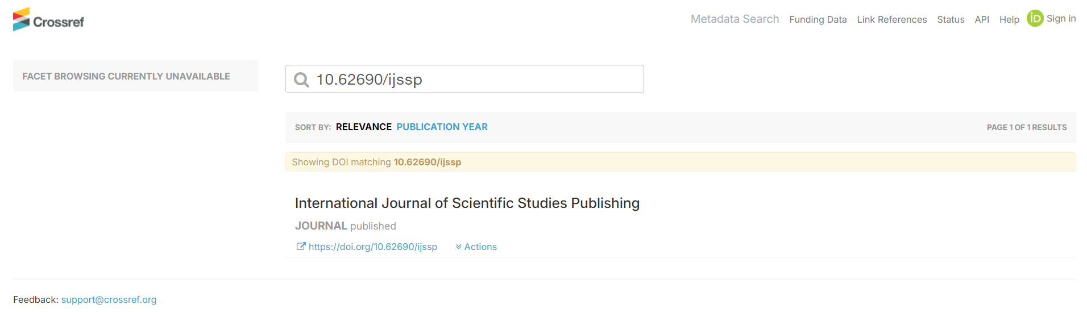The image size is (1087, 321).
Task: Sort results by Relevance
Action: coord(363,127)
